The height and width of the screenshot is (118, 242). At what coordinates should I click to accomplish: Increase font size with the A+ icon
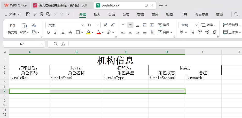click(x=105, y=25)
